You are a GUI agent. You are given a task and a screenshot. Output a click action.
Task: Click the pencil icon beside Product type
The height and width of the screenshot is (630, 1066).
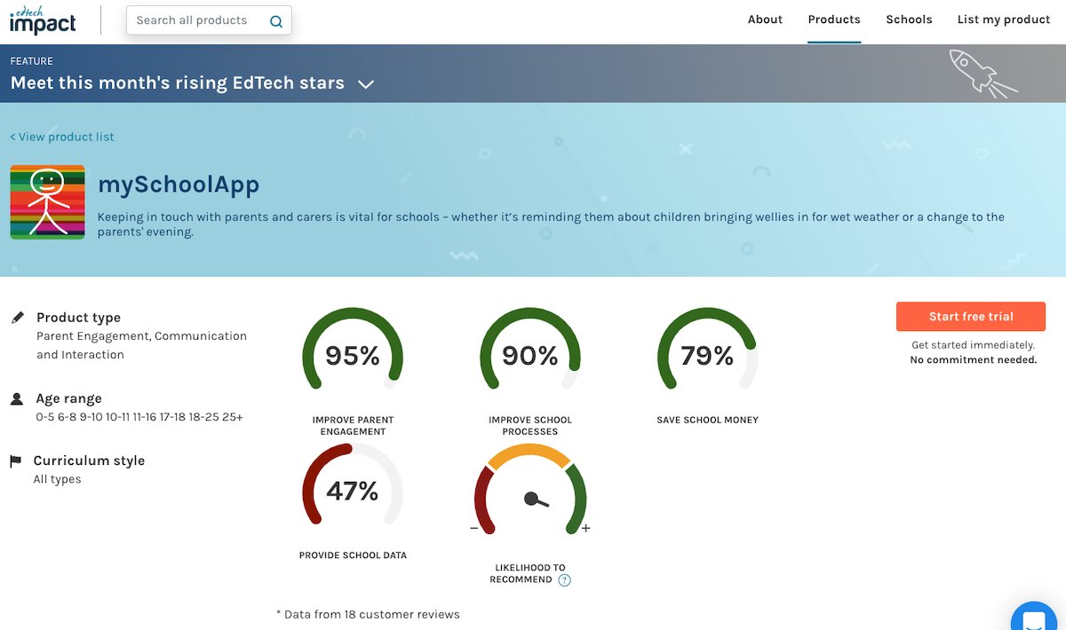17,318
